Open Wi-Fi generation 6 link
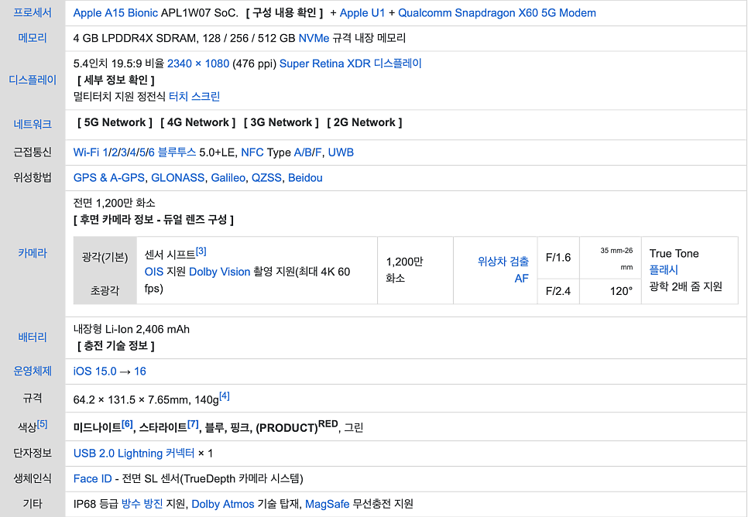Screen dimensions: 748x517 (x=151, y=152)
